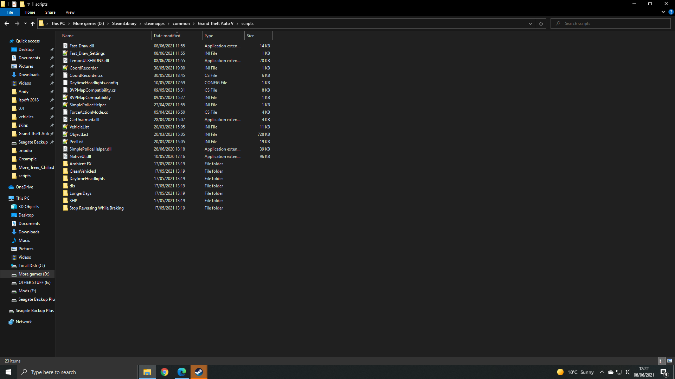Screen dimensions: 675x379
Task: Open the Help question mark icon
Action: pyautogui.click(x=671, y=12)
